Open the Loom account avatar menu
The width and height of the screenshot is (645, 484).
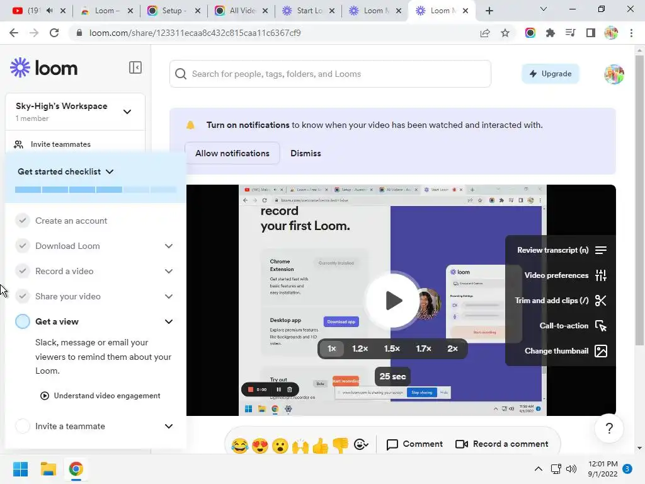coord(614,74)
